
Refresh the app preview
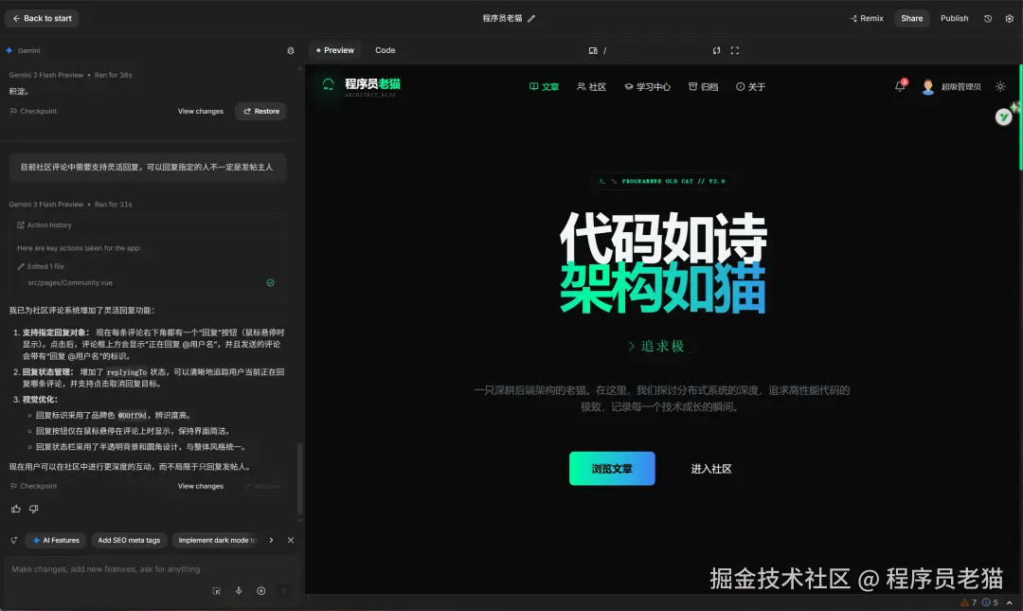click(717, 50)
